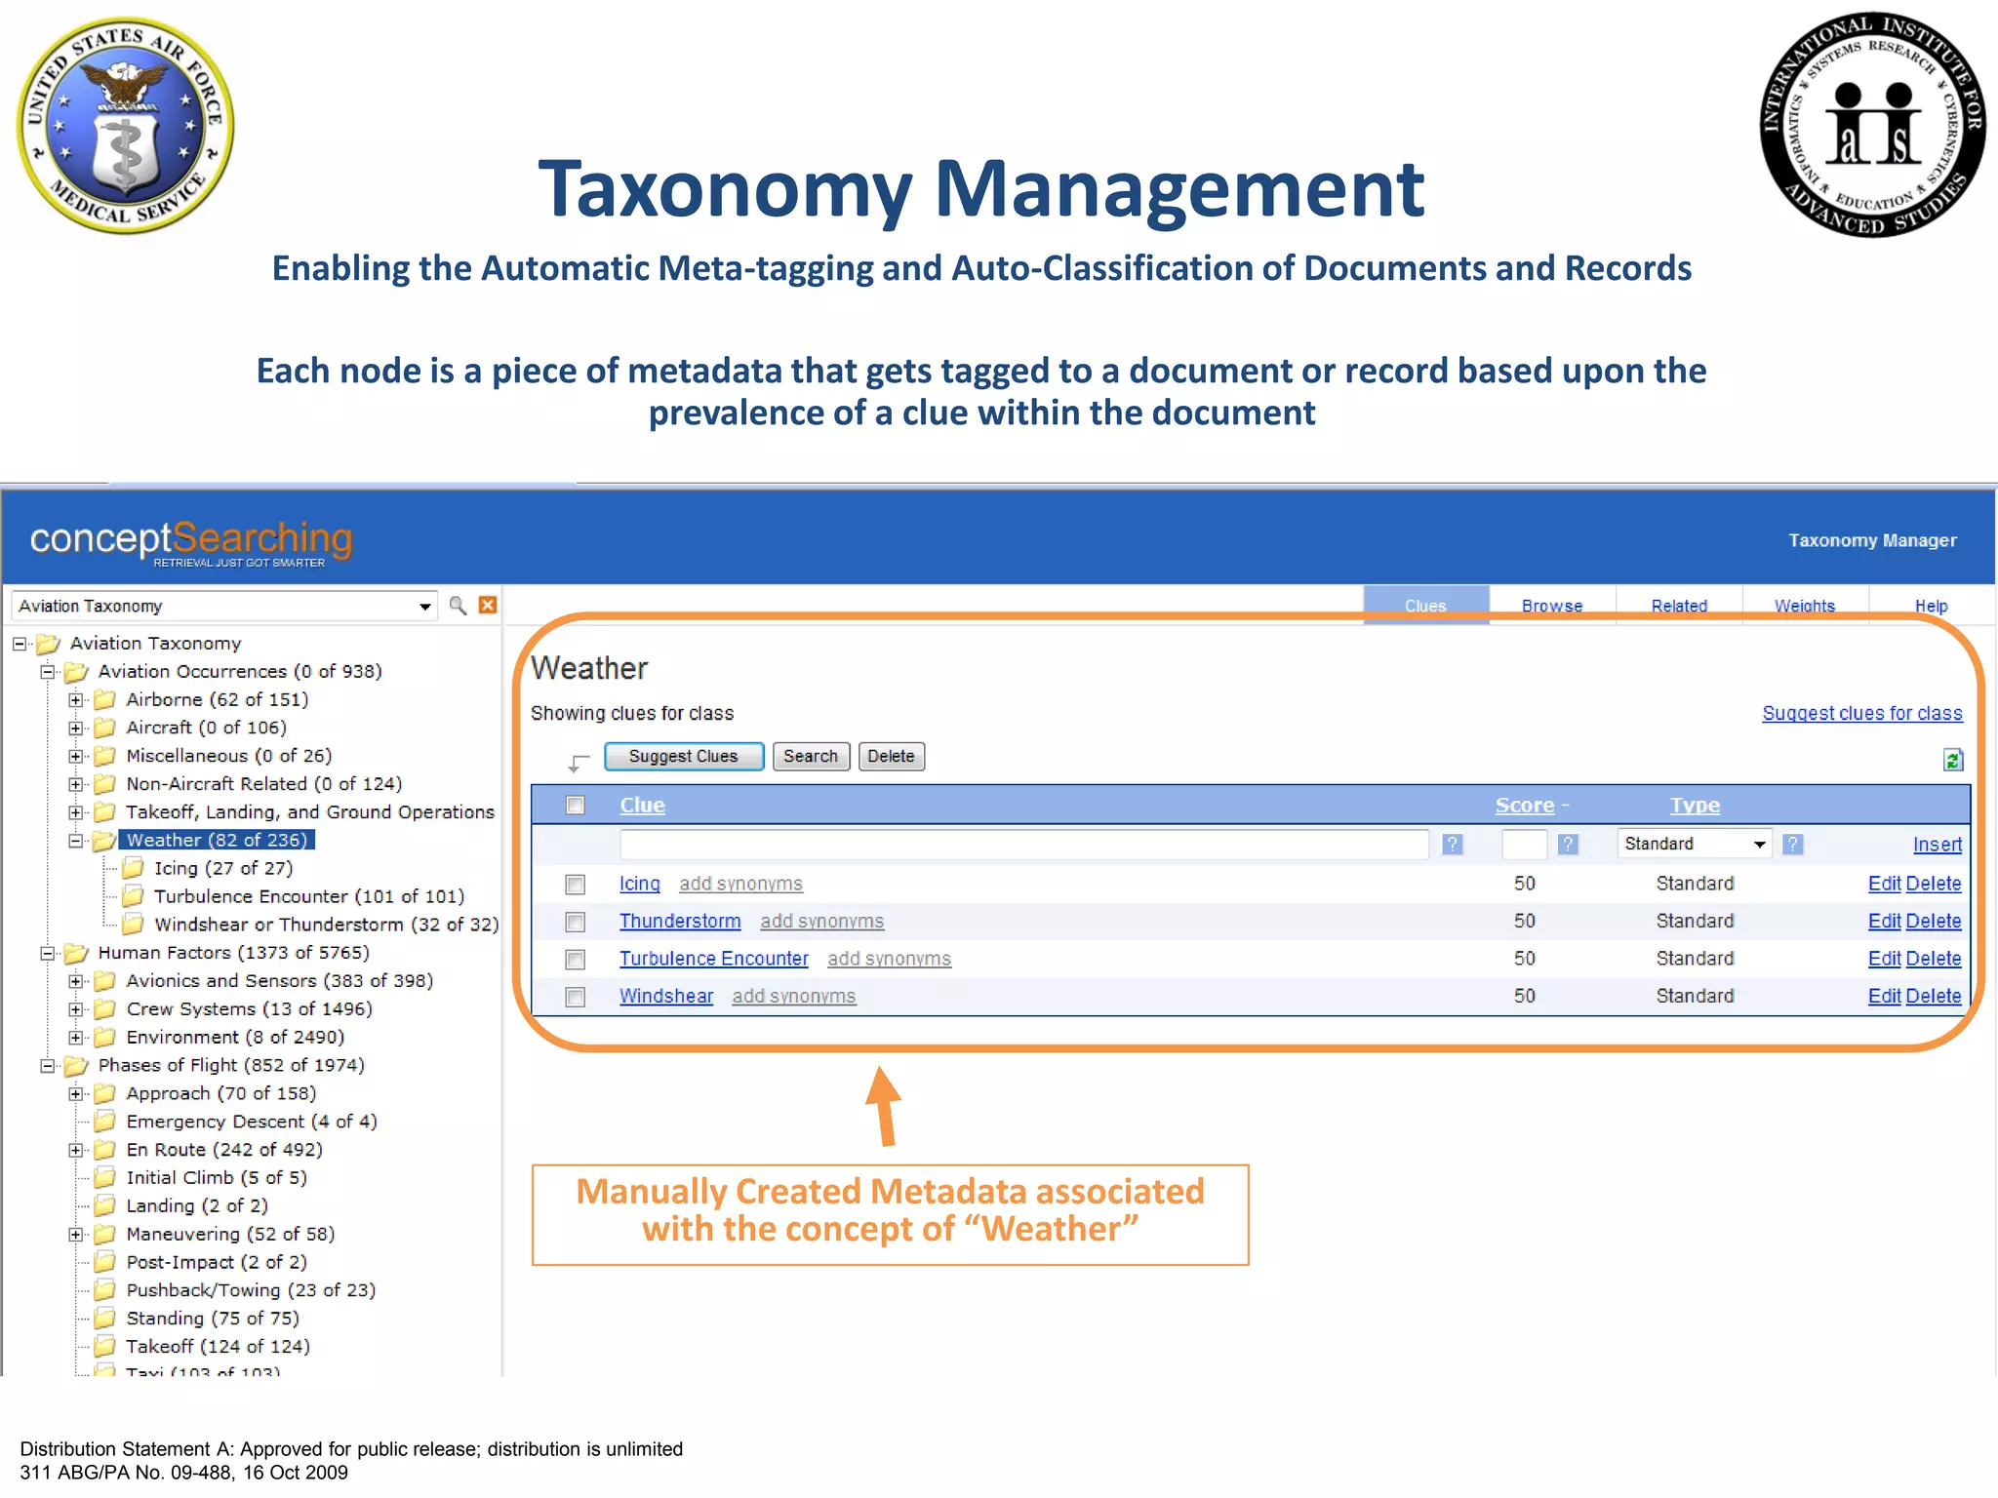The height and width of the screenshot is (1498, 1998).
Task: Expand the En Route node
Action: pyautogui.click(x=75, y=1151)
